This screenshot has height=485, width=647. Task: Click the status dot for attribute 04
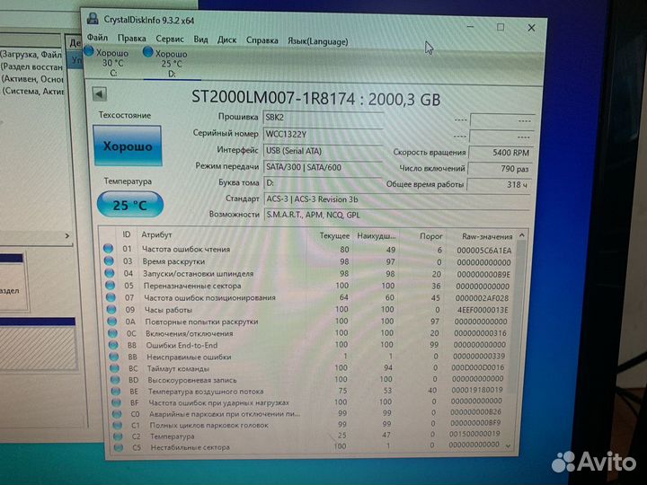tap(110, 273)
